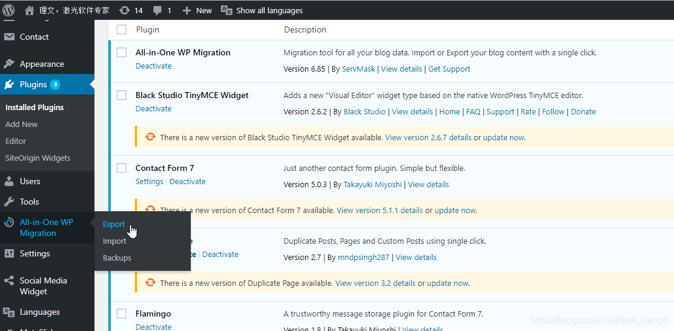Open Contact Form 7 Settings link
Viewport: 674px width, 331px height.
(x=149, y=181)
